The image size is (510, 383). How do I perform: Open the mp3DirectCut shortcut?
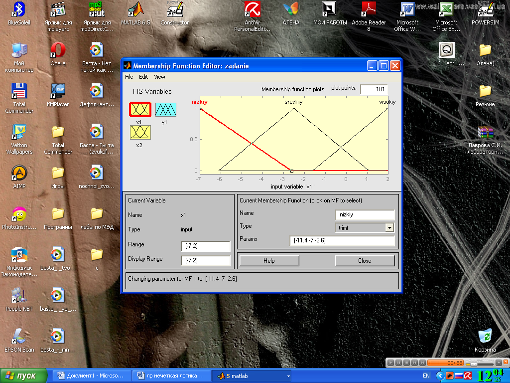[x=97, y=16]
